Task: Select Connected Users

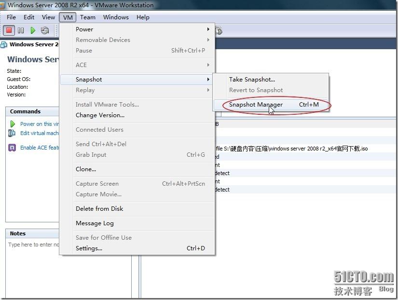Action: tap(137, 130)
